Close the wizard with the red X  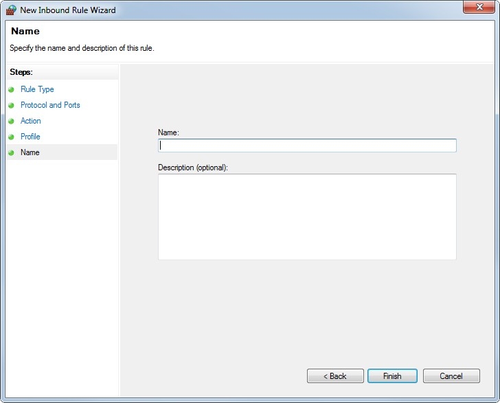pyautogui.click(x=479, y=7)
